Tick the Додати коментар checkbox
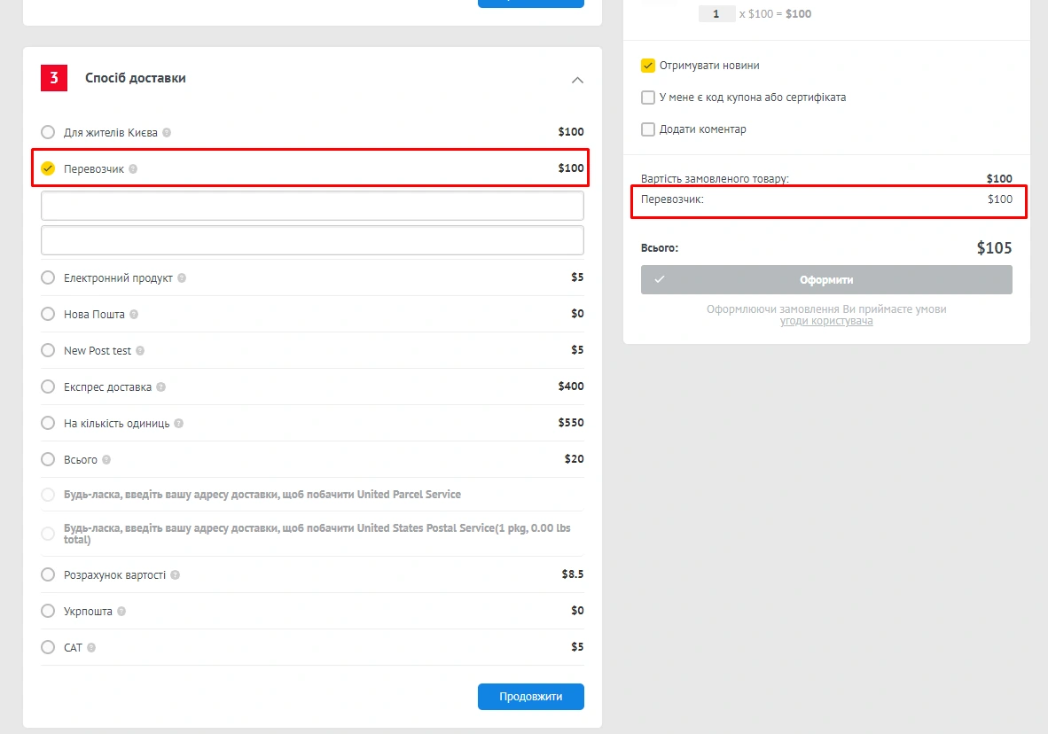The height and width of the screenshot is (734, 1048). tap(648, 129)
